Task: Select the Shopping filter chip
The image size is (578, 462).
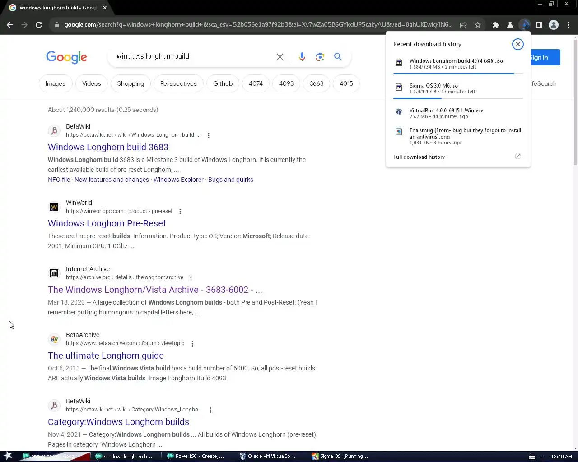Action: [131, 84]
